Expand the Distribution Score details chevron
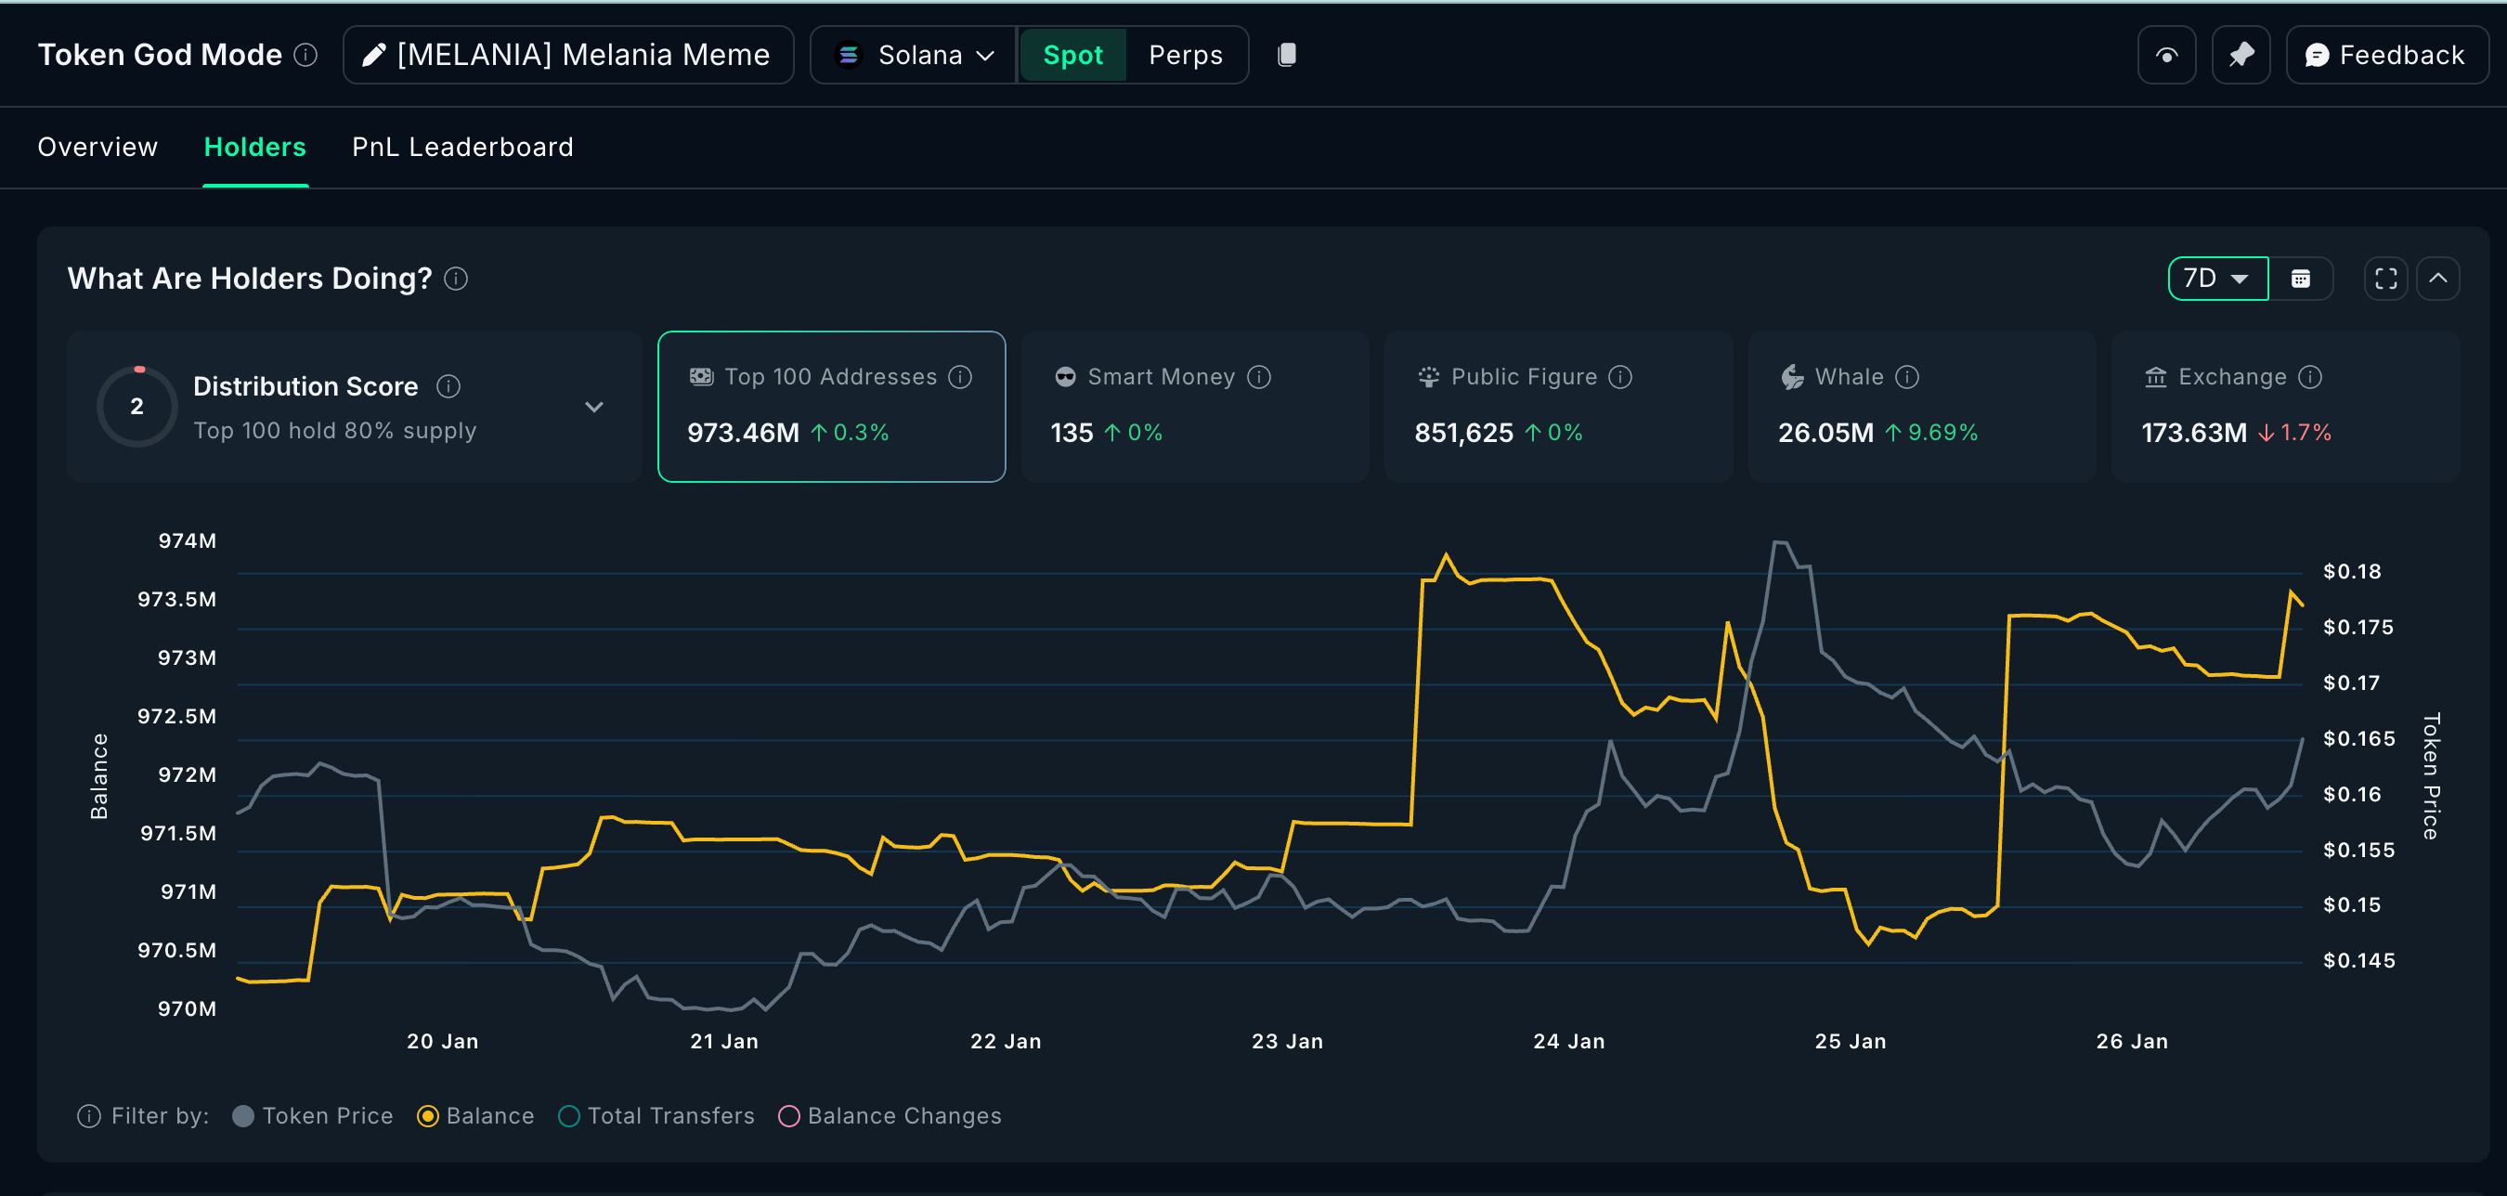This screenshot has height=1196, width=2507. 593,407
